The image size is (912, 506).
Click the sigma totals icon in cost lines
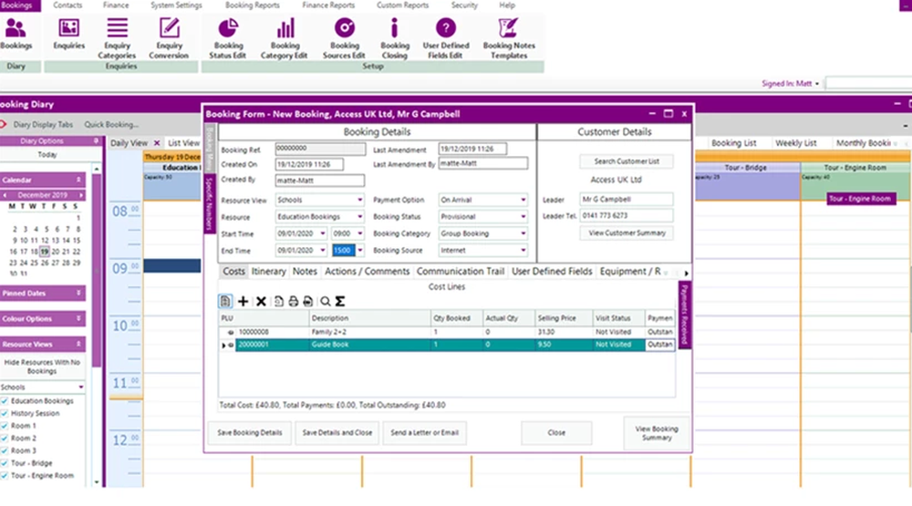point(340,301)
